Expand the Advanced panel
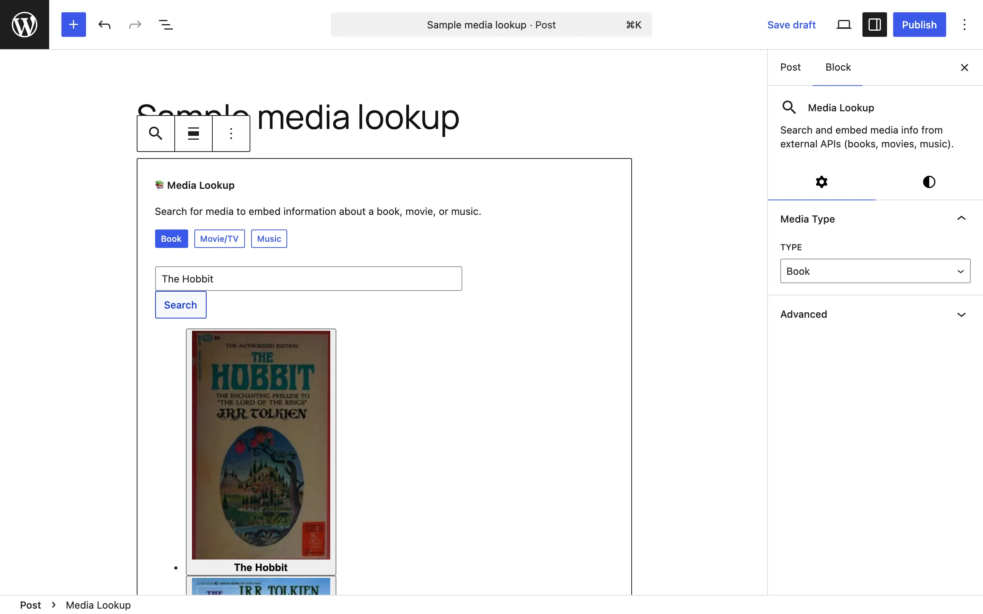The height and width of the screenshot is (614, 983). pyautogui.click(x=875, y=314)
